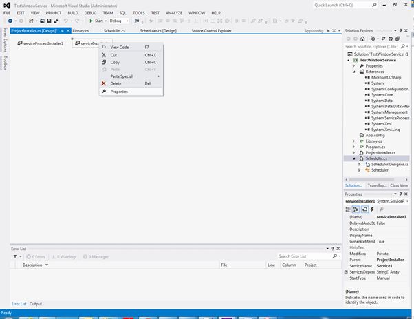
Task: Choose View Code from the context menu
Action: click(131, 47)
